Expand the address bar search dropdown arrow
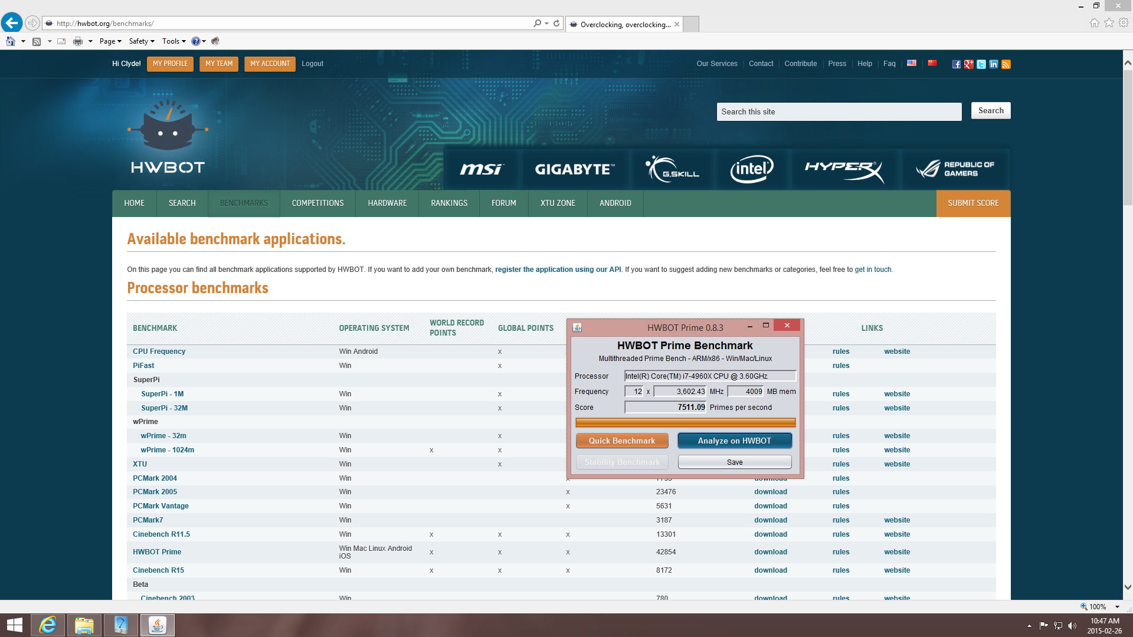 click(x=546, y=24)
